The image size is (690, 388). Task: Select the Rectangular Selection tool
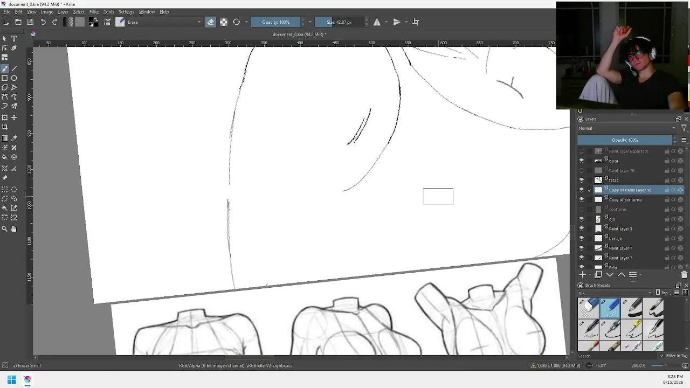click(x=5, y=190)
